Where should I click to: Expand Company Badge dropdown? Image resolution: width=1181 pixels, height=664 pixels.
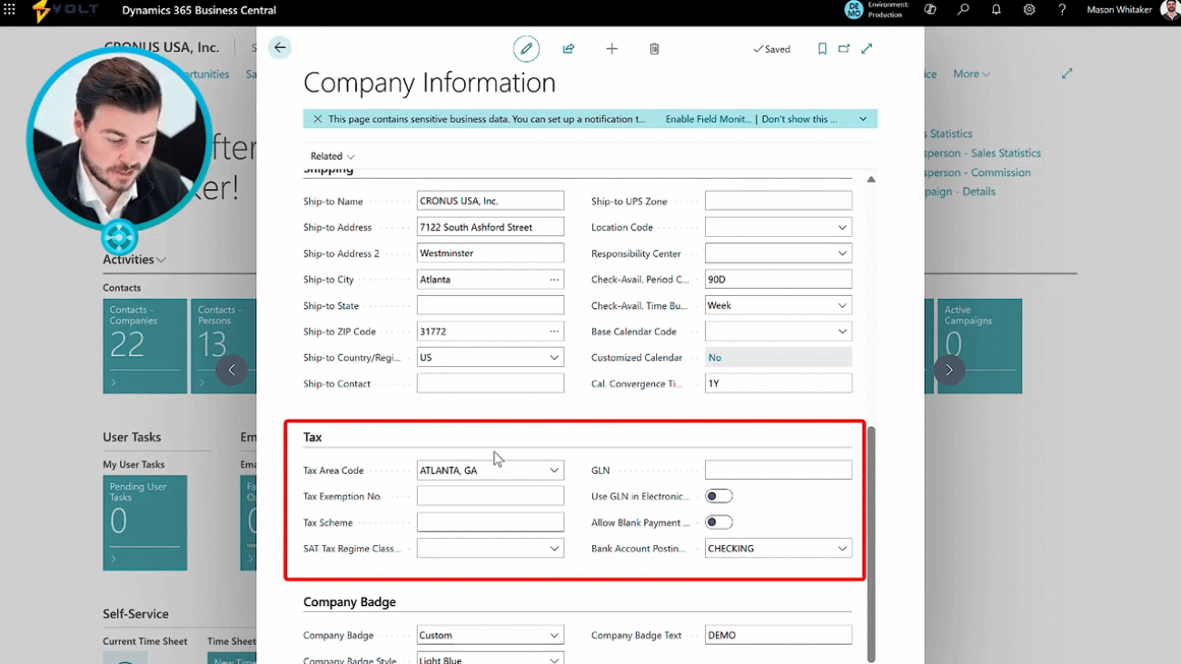tap(554, 635)
